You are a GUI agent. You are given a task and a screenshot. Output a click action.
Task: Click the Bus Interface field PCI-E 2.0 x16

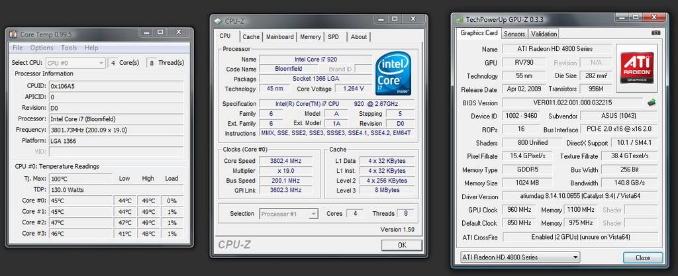pyautogui.click(x=618, y=130)
